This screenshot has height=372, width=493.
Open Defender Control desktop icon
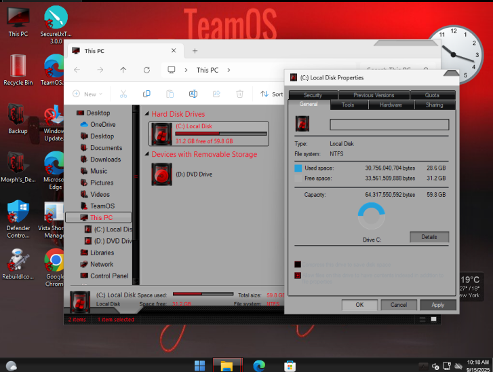pyautogui.click(x=18, y=219)
